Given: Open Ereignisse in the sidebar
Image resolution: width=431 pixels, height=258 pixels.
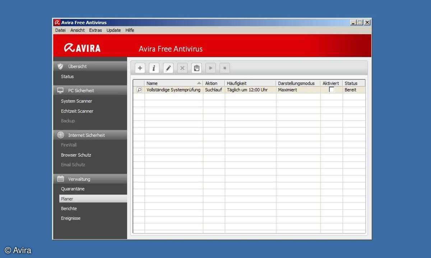Looking at the screenshot, I should pos(70,218).
